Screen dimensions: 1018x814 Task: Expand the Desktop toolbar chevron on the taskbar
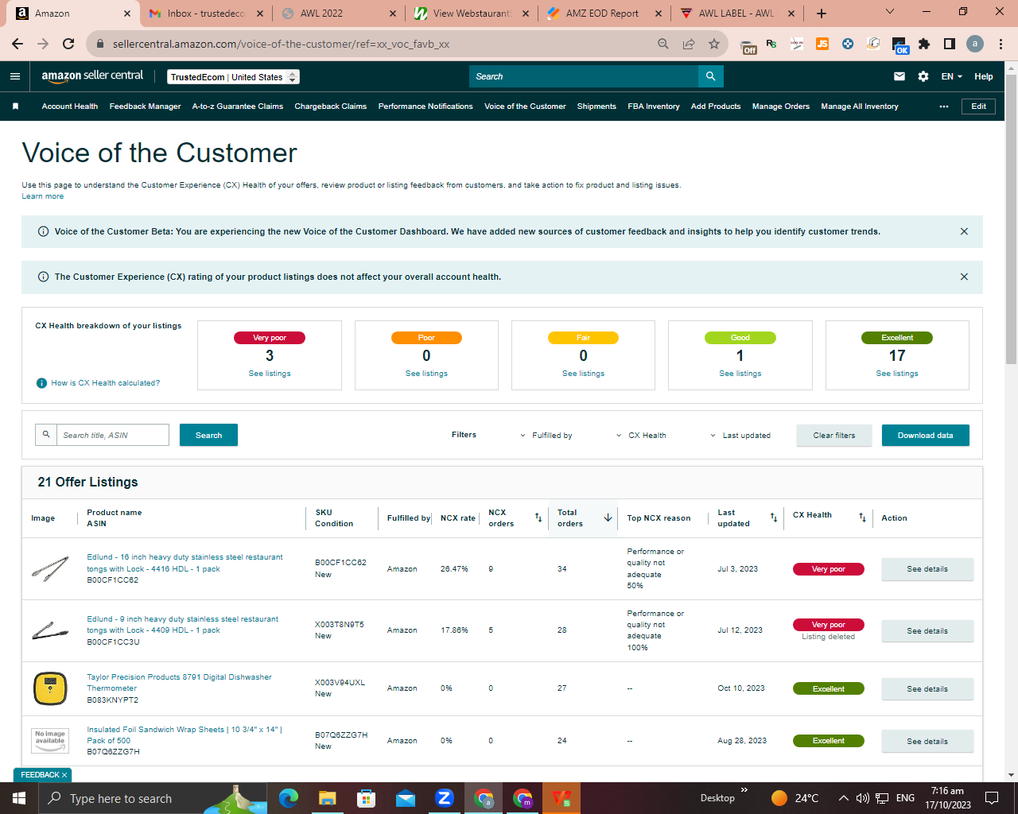click(744, 790)
